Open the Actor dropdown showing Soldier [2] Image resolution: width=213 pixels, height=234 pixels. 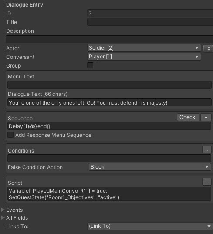click(x=144, y=48)
